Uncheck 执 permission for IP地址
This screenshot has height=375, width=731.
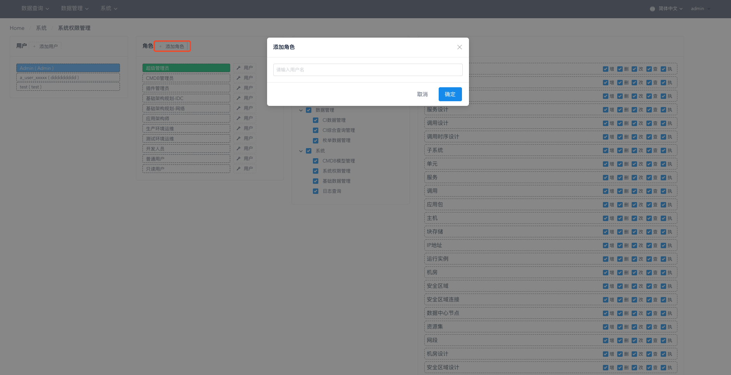tap(663, 245)
